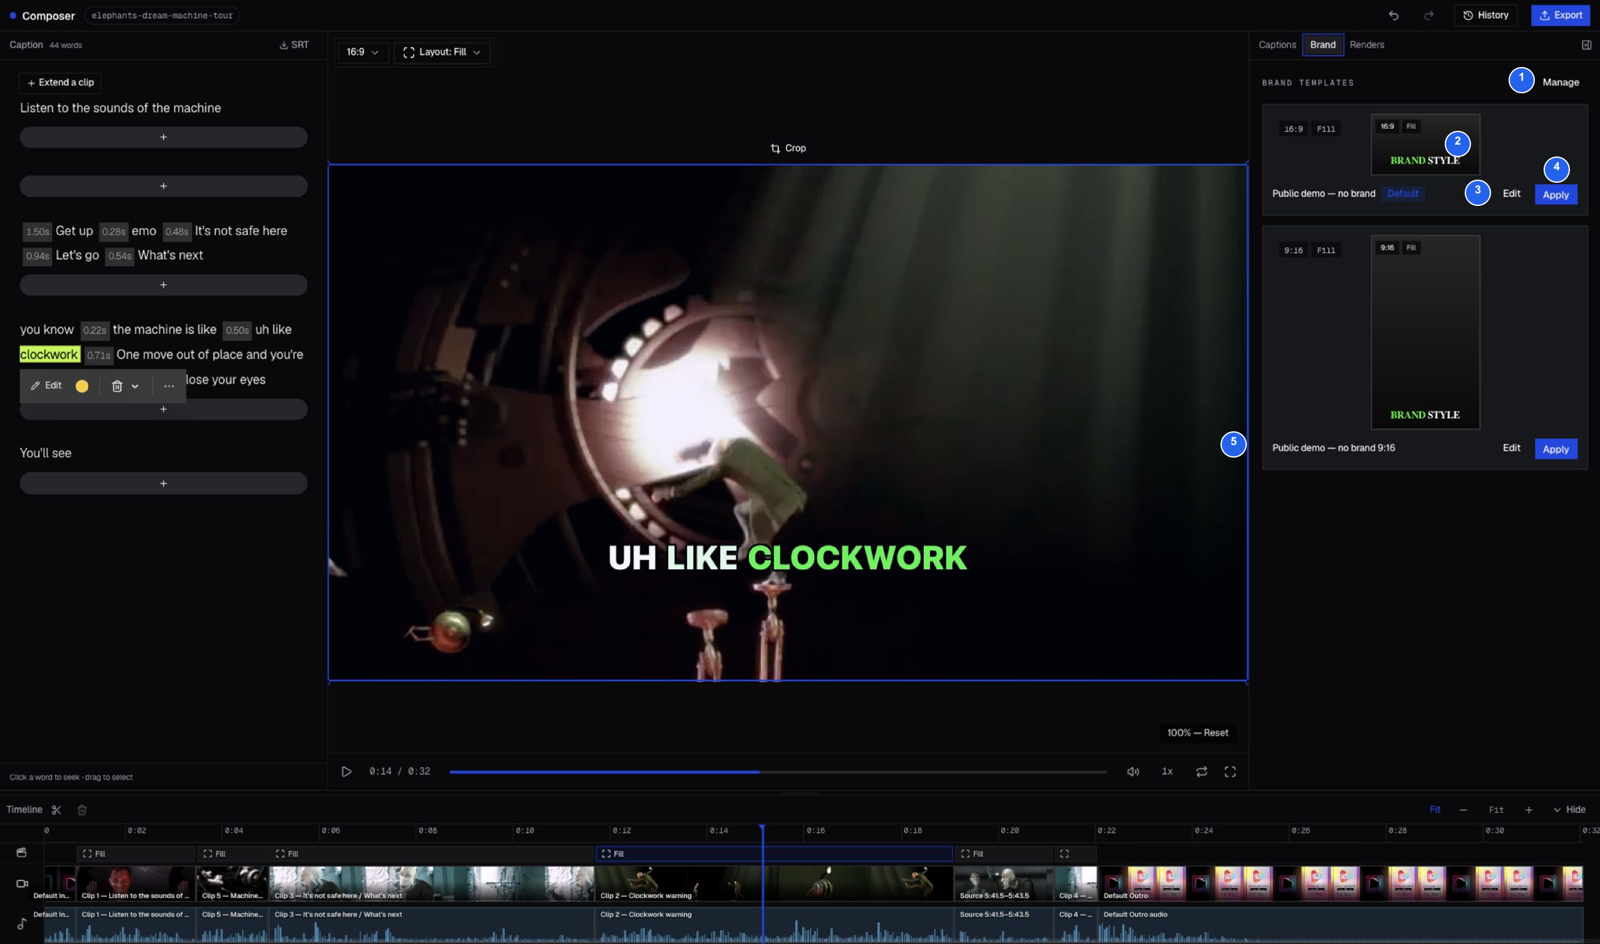Click the plus bar below 'You'll see'
Image resolution: width=1600 pixels, height=944 pixels.
[x=163, y=483]
